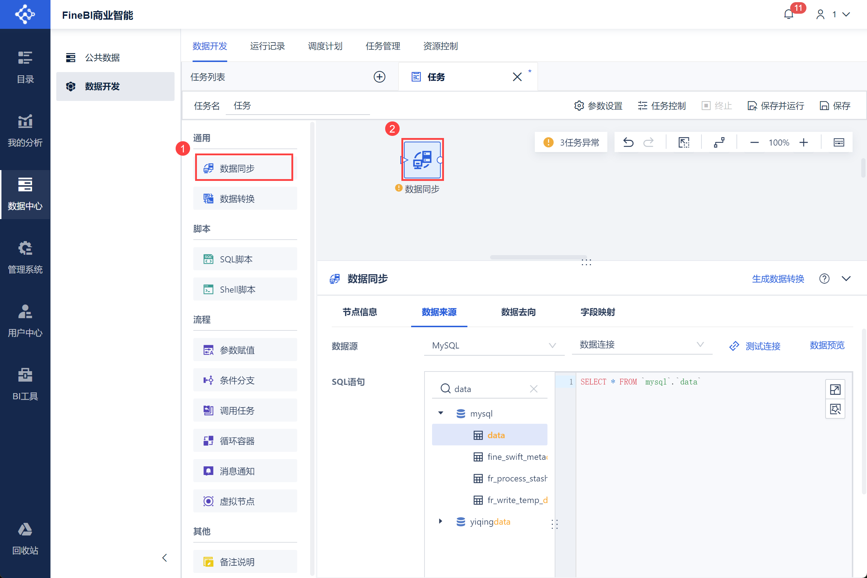The height and width of the screenshot is (578, 867).
Task: Click the 生成数据转换 link
Action: click(778, 279)
